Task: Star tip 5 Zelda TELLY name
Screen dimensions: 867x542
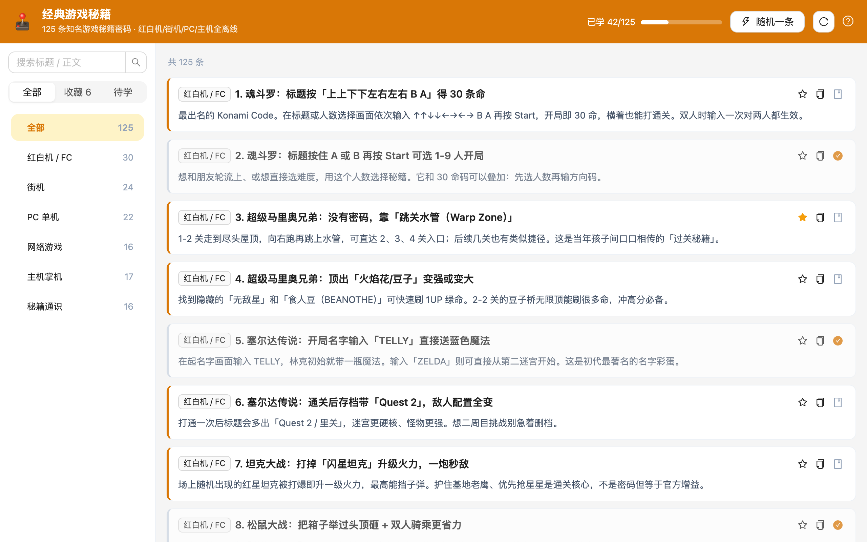Action: coord(803,341)
